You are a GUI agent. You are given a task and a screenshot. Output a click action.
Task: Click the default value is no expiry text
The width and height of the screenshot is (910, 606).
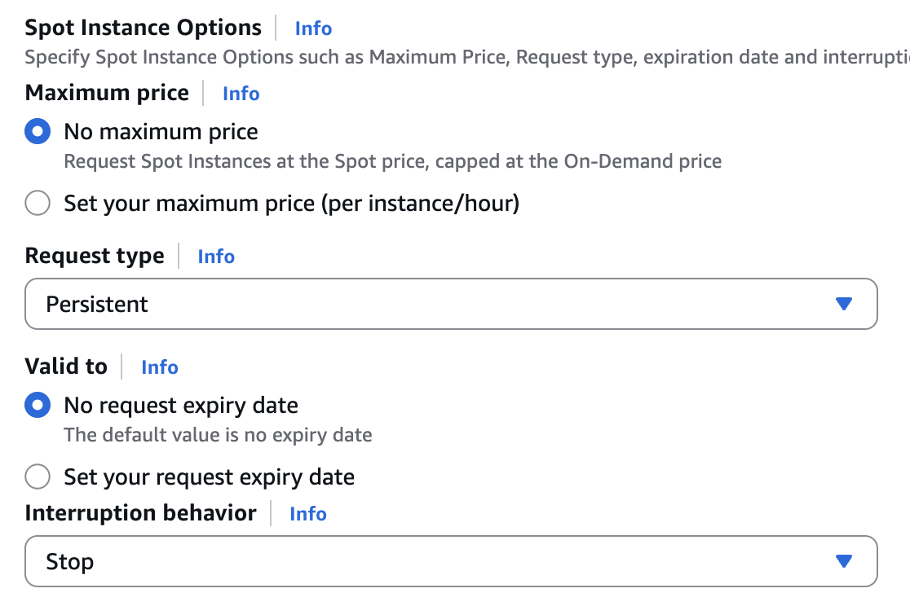(x=218, y=435)
